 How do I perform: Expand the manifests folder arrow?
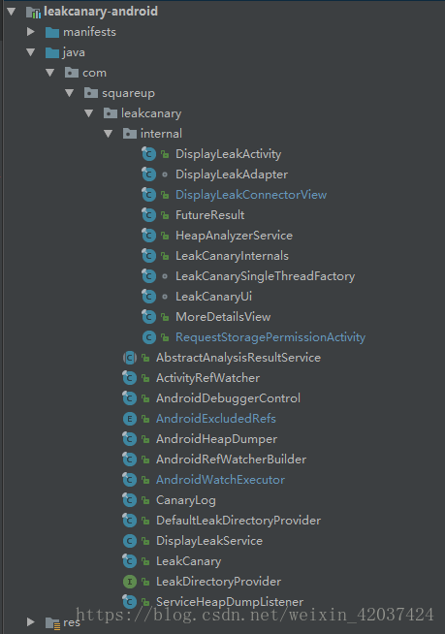pyautogui.click(x=31, y=32)
